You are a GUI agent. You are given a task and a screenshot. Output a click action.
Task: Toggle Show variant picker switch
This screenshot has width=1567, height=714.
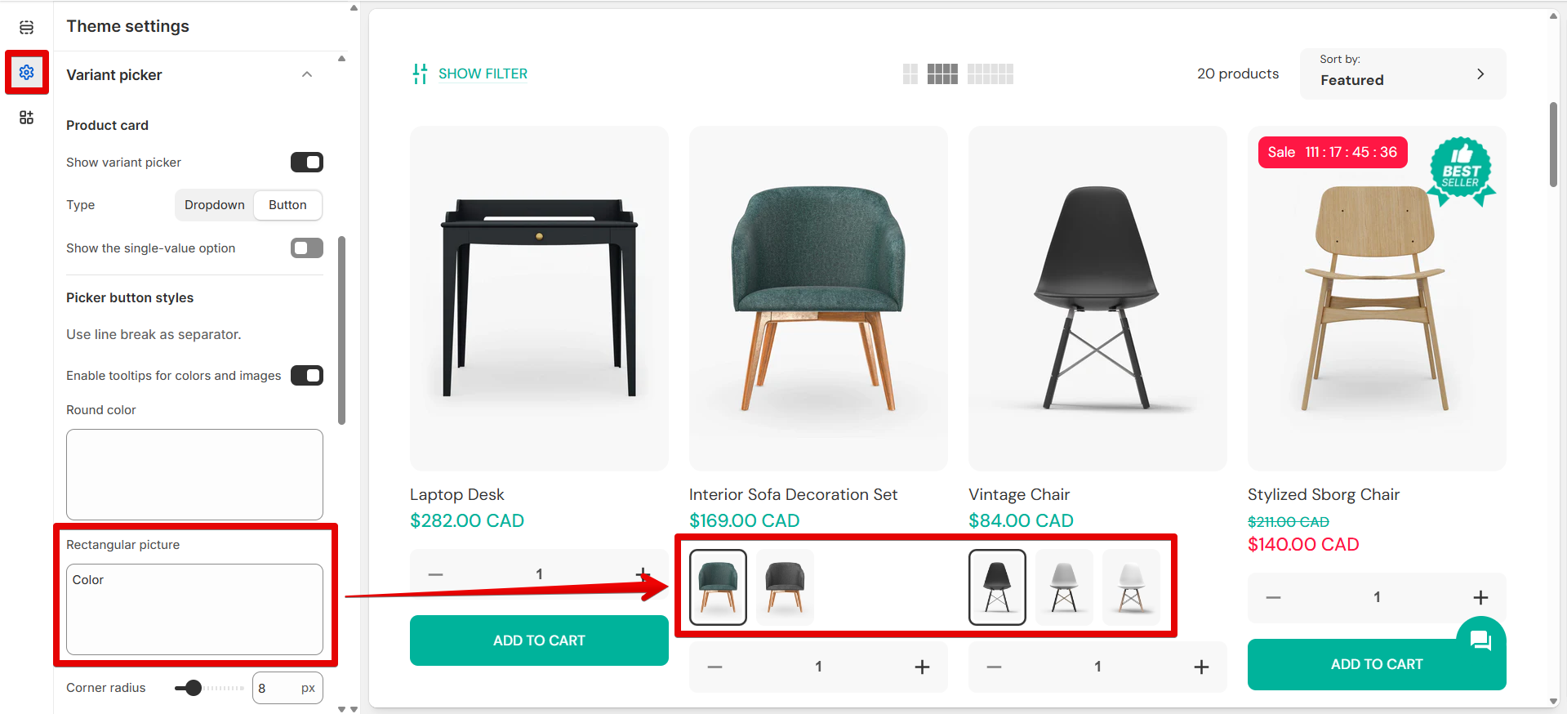coord(307,163)
